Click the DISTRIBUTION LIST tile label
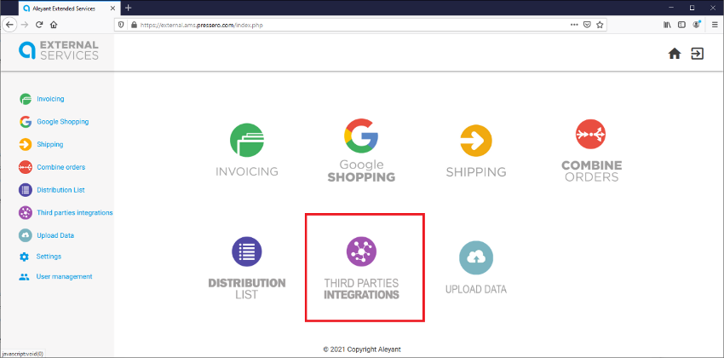Viewport: 724px width, 358px height. pyautogui.click(x=246, y=289)
